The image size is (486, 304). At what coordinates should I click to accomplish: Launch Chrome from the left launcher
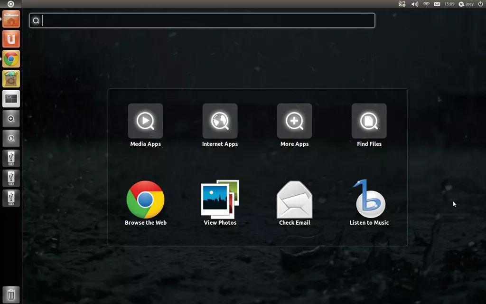(x=11, y=58)
